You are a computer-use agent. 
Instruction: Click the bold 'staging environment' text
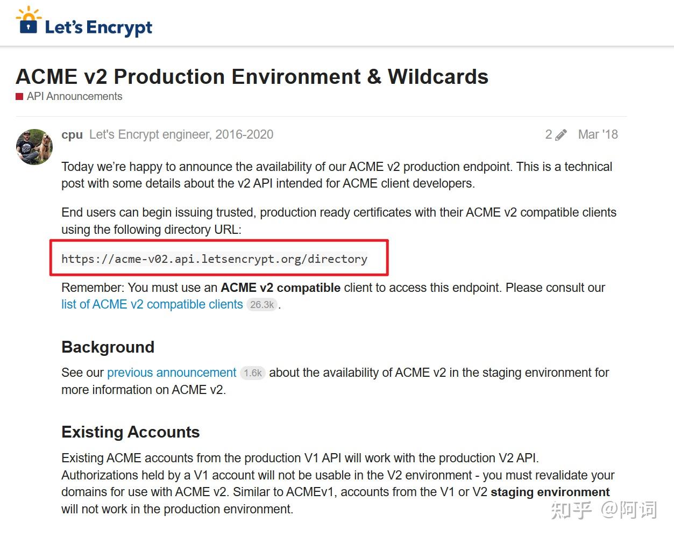[x=550, y=492]
